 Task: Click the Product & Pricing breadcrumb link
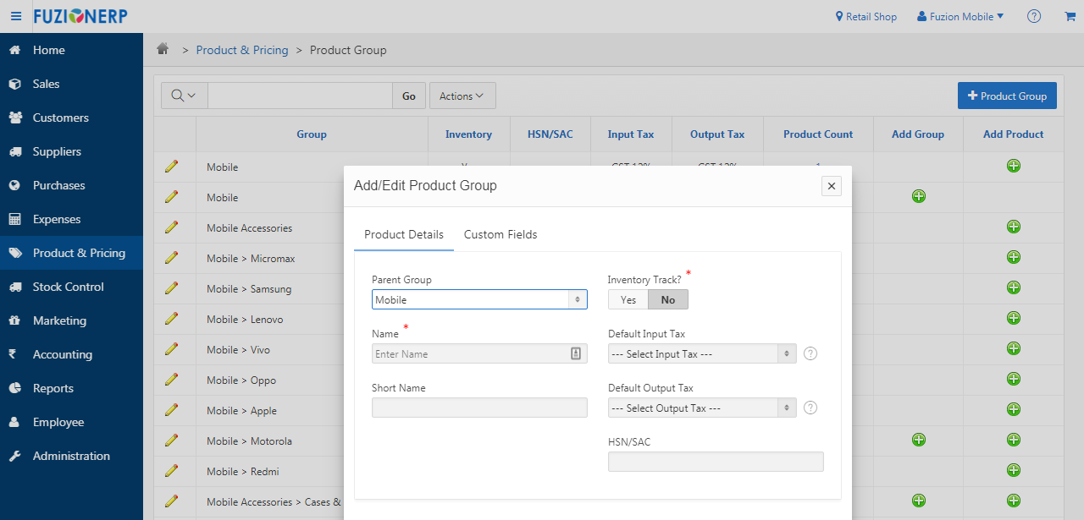(x=242, y=50)
